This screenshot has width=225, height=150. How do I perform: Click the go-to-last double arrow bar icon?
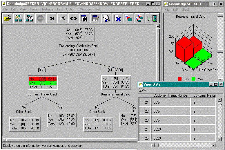51,18
